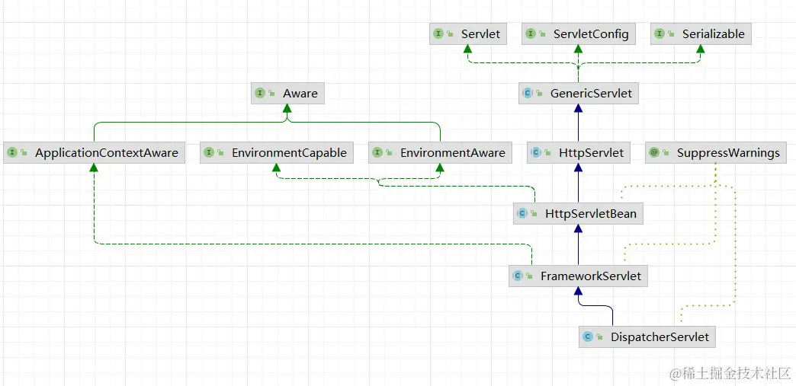Screen dimensions: 796x386
Task: Select the FrameworkServlet class node
Action: 578,276
